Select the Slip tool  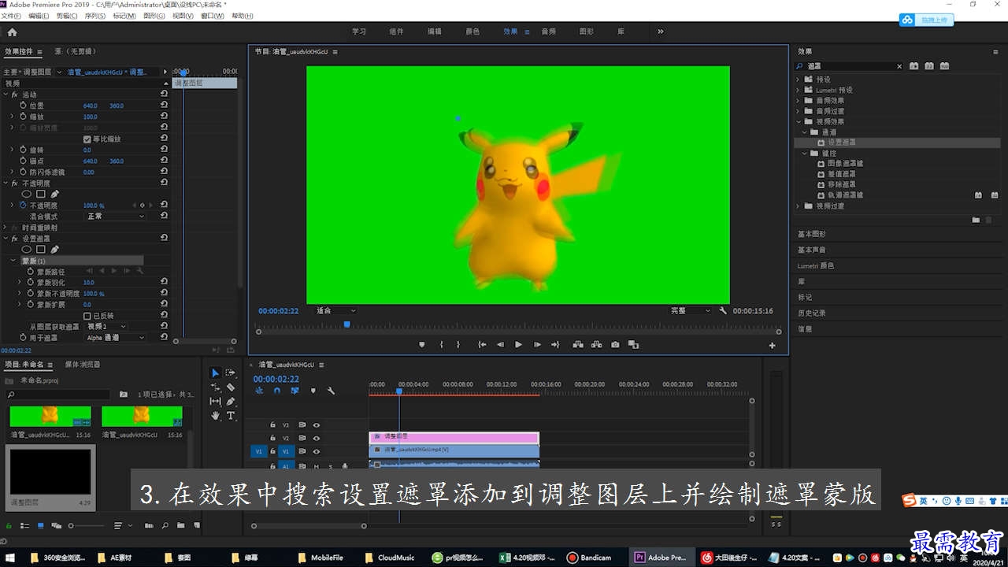215,401
